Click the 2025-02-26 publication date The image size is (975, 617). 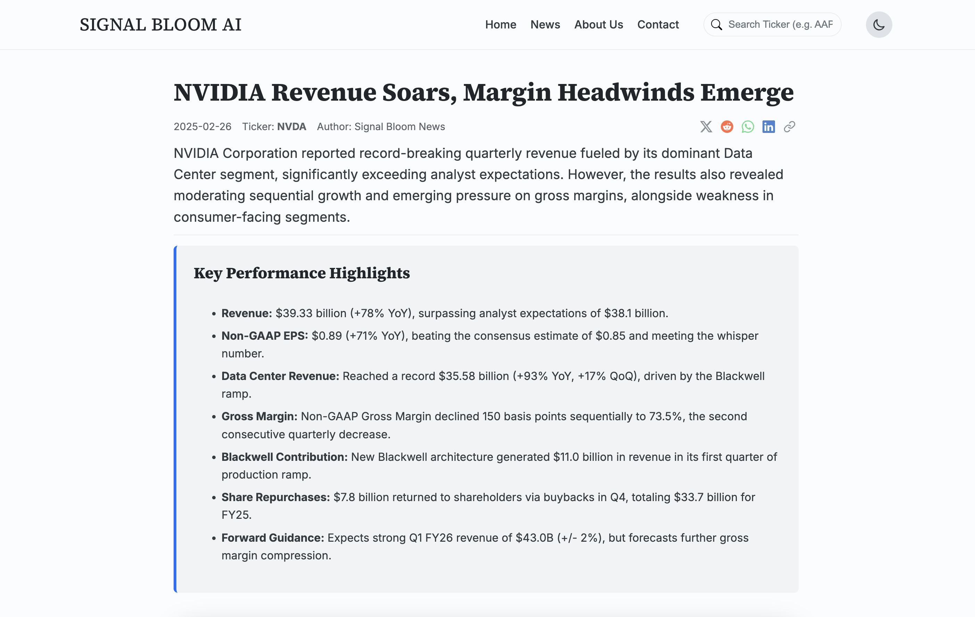pos(202,127)
